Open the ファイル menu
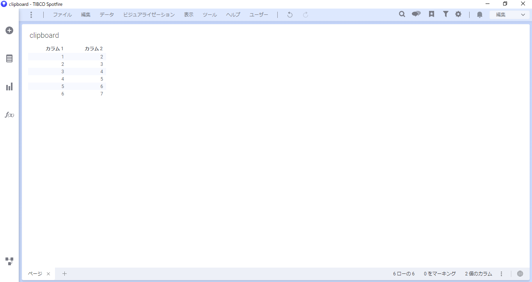This screenshot has height=282, width=532. [62, 15]
